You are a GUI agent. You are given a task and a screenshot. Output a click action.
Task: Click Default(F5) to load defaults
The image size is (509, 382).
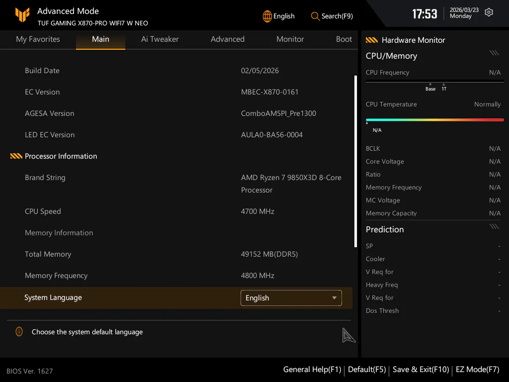[x=367, y=370]
